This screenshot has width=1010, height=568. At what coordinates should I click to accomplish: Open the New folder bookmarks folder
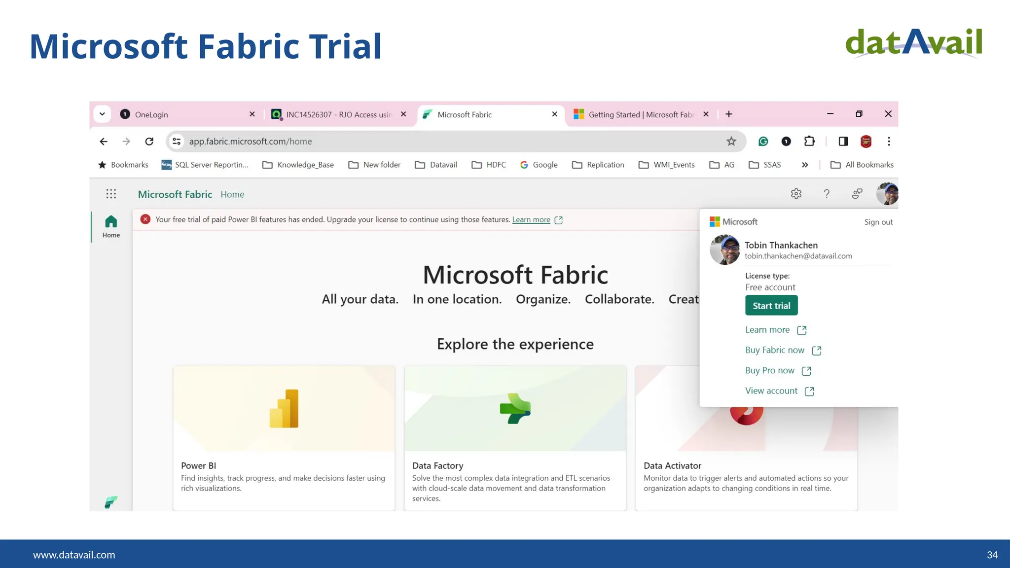pos(374,165)
